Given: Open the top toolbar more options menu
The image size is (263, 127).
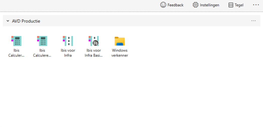Looking at the screenshot, I should point(256,5).
